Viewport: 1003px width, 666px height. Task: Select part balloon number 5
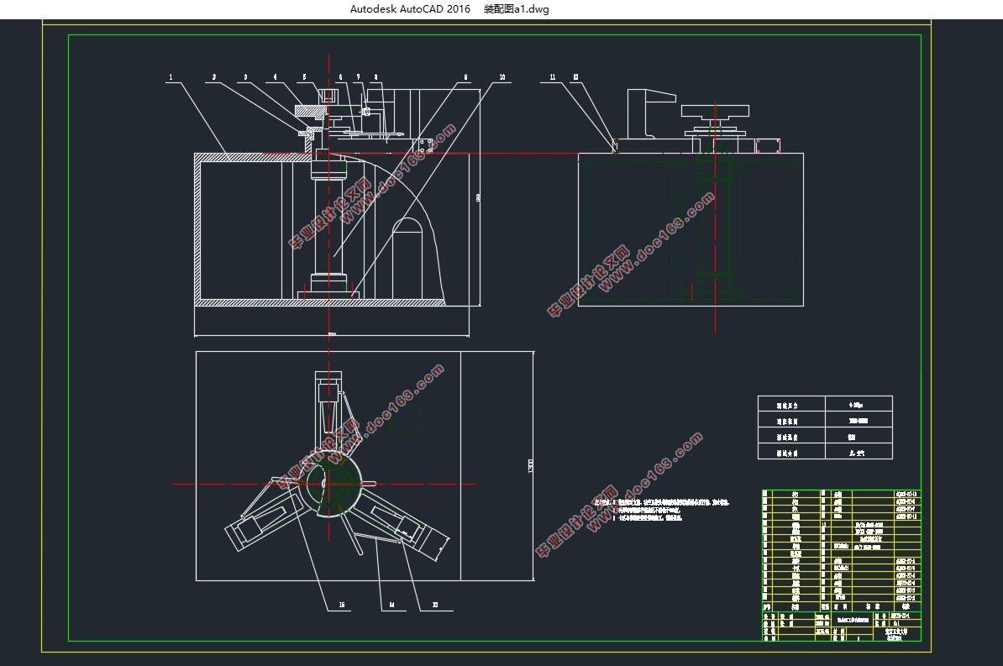click(x=304, y=76)
